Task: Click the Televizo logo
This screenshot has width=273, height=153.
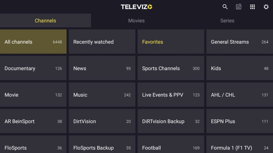Action: coord(136,7)
